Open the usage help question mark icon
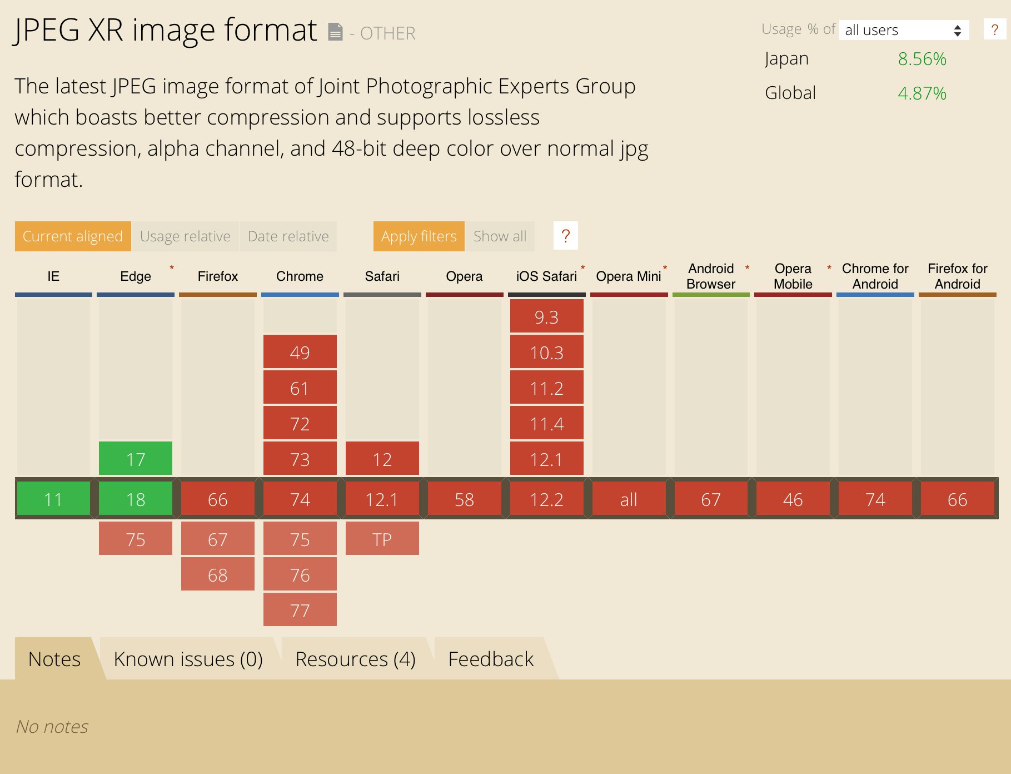 click(994, 29)
